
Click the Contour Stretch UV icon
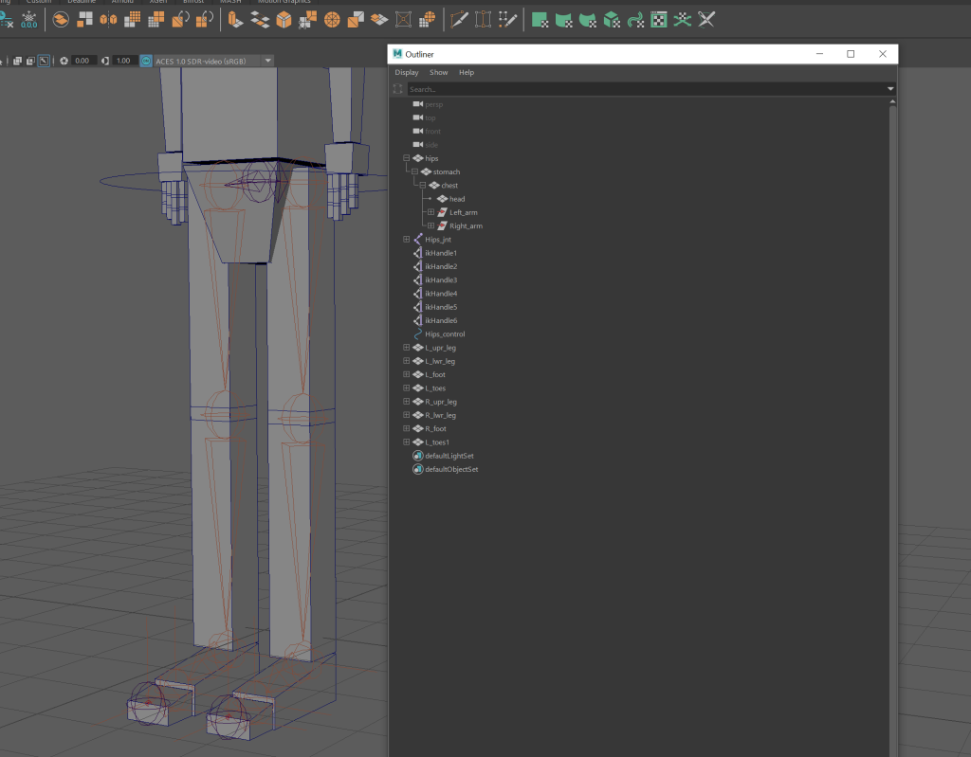[x=635, y=20]
